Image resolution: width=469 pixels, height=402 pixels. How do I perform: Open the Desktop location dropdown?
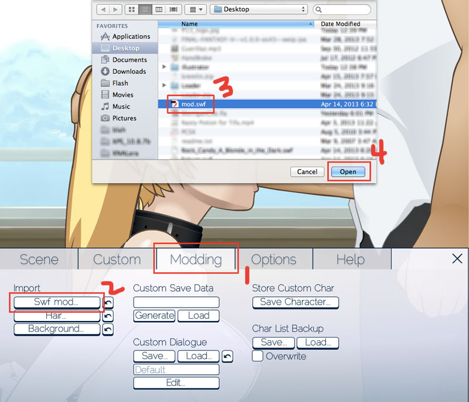pyautogui.click(x=260, y=10)
